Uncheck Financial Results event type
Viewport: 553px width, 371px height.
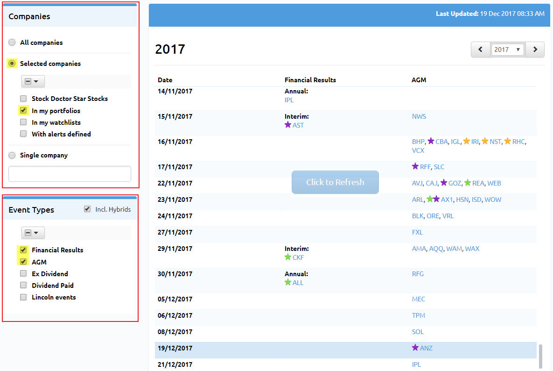pyautogui.click(x=23, y=250)
